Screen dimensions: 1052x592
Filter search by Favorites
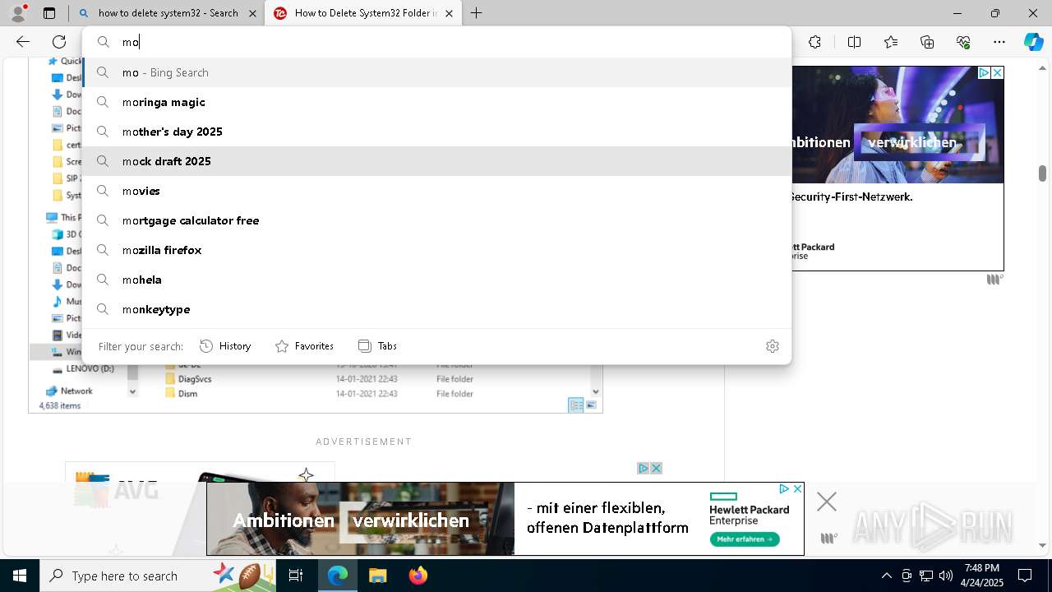(304, 346)
